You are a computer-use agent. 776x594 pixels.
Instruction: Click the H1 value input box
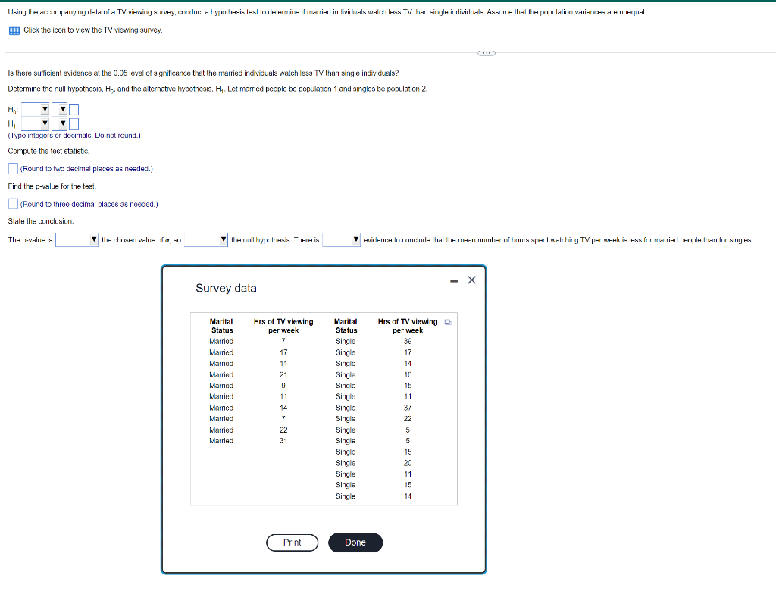click(x=74, y=123)
